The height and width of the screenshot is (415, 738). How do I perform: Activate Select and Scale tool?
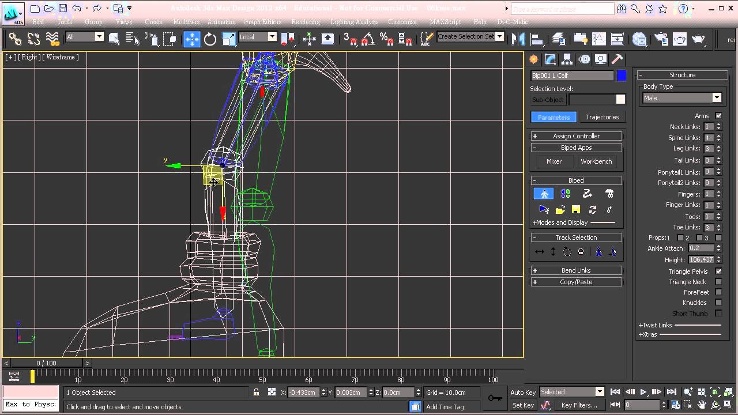tap(229, 39)
